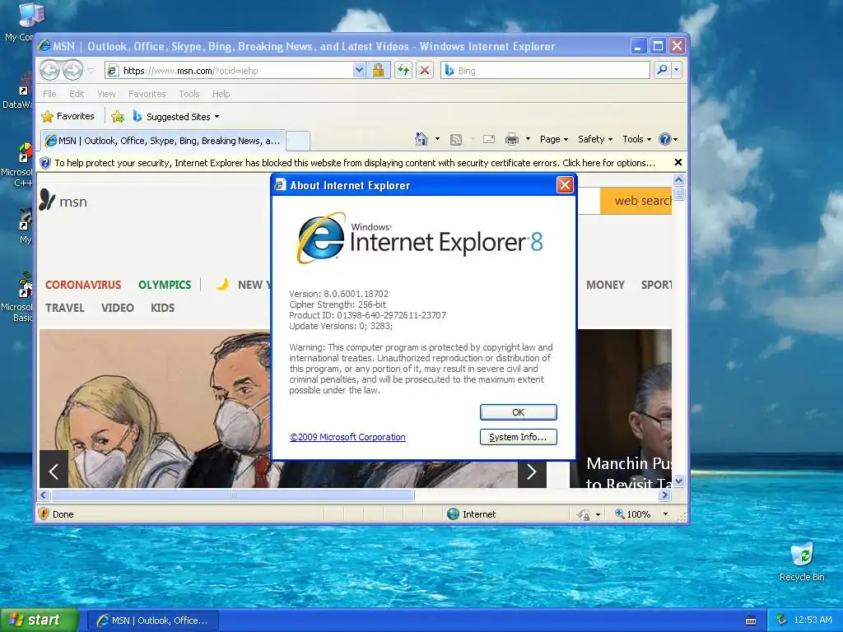Open the Favorites menu in menu bar

tap(147, 94)
